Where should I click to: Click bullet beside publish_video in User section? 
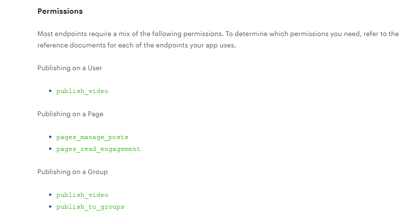pos(50,91)
